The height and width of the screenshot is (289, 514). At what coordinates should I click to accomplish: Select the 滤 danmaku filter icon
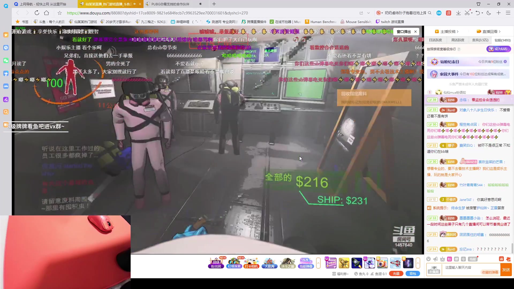coord(502,259)
